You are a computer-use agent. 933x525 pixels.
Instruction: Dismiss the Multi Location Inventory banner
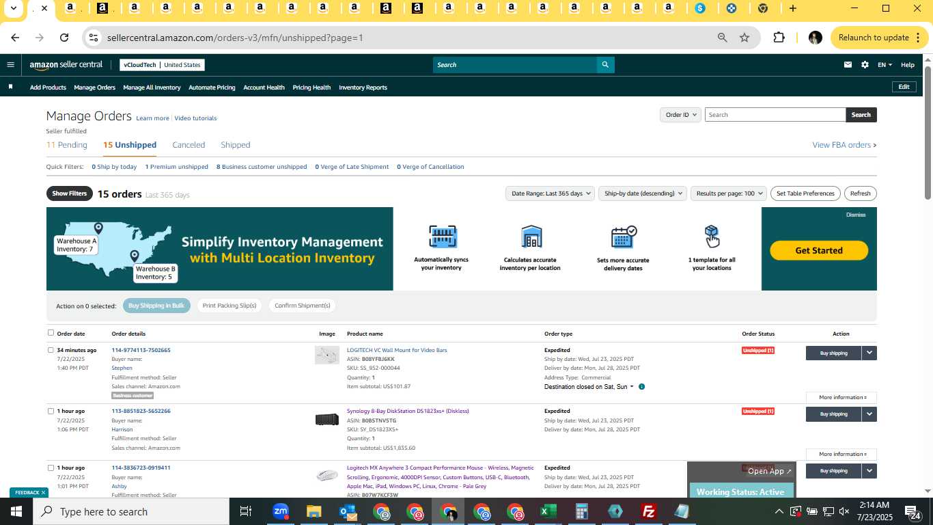tap(856, 215)
